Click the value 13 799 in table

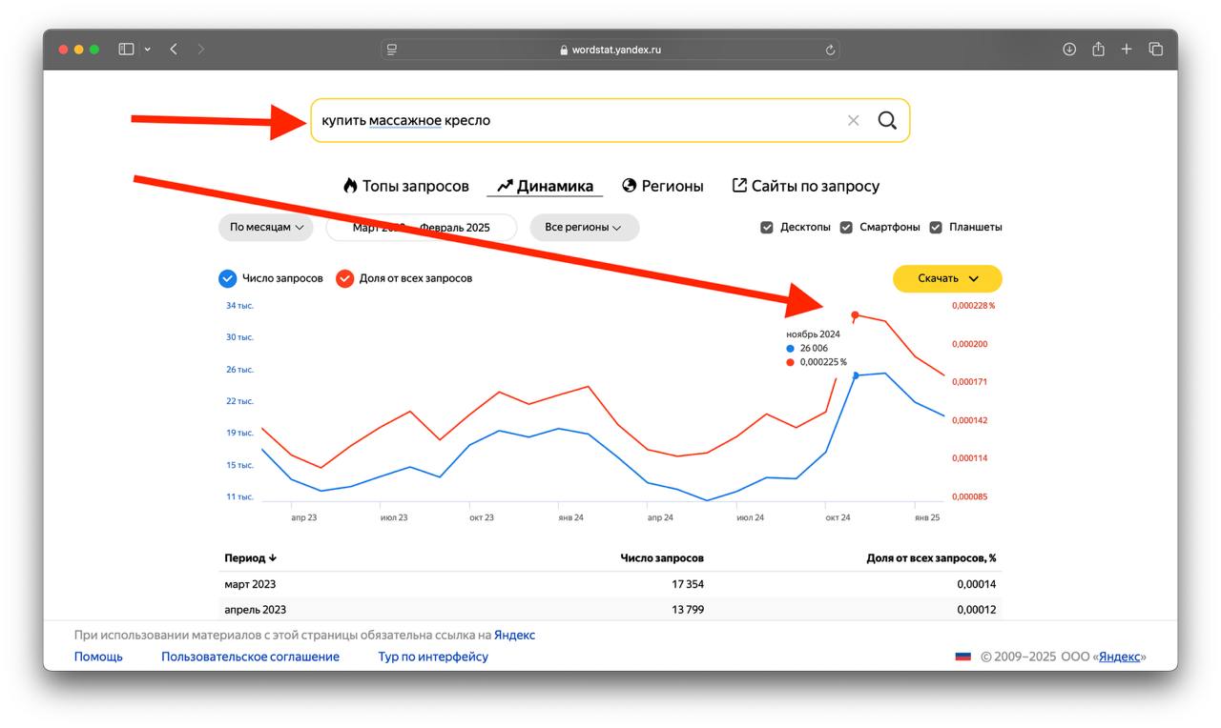[x=688, y=609]
